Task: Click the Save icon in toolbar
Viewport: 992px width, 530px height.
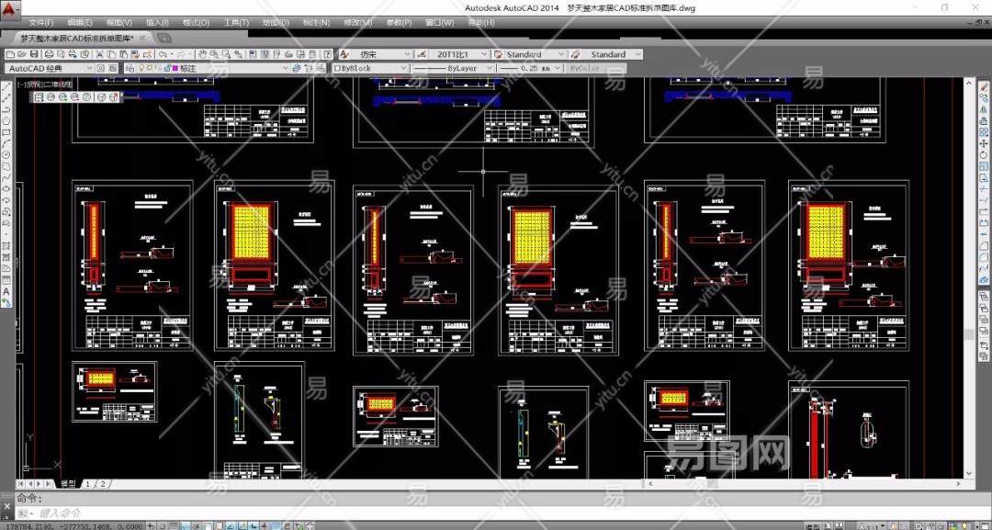Action: [34, 54]
